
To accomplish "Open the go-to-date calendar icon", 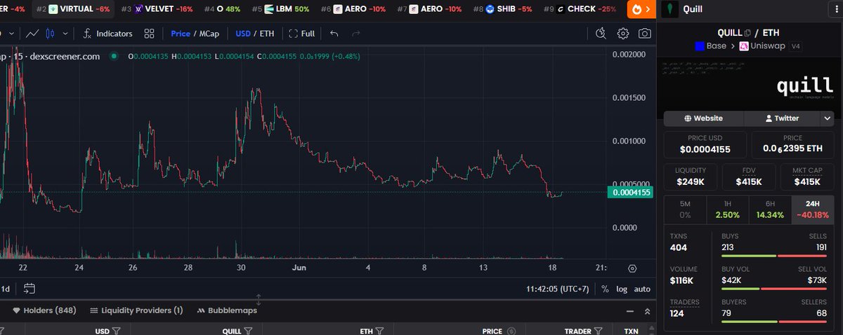I will 29,288.
